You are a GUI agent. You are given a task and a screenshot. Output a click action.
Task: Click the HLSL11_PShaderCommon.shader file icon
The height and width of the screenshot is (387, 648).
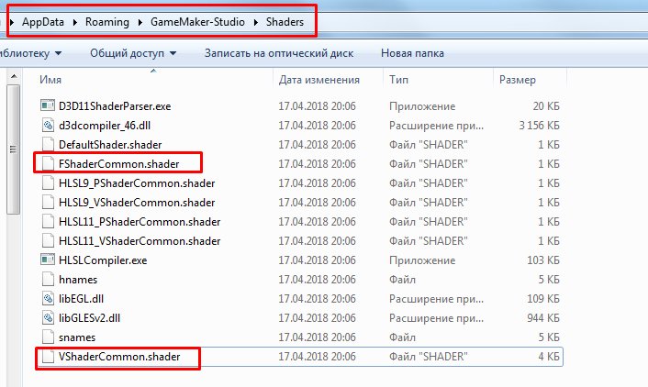click(48, 221)
